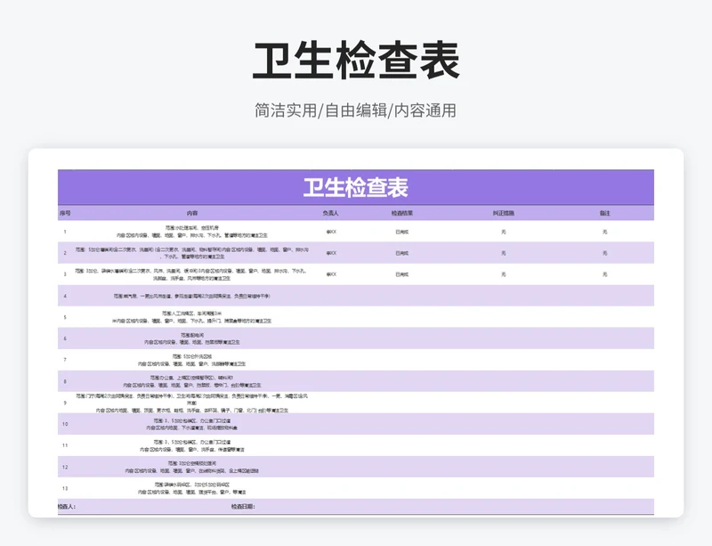
Task: Select the 内容 description text in row 6
Action: pyautogui.click(x=192, y=338)
